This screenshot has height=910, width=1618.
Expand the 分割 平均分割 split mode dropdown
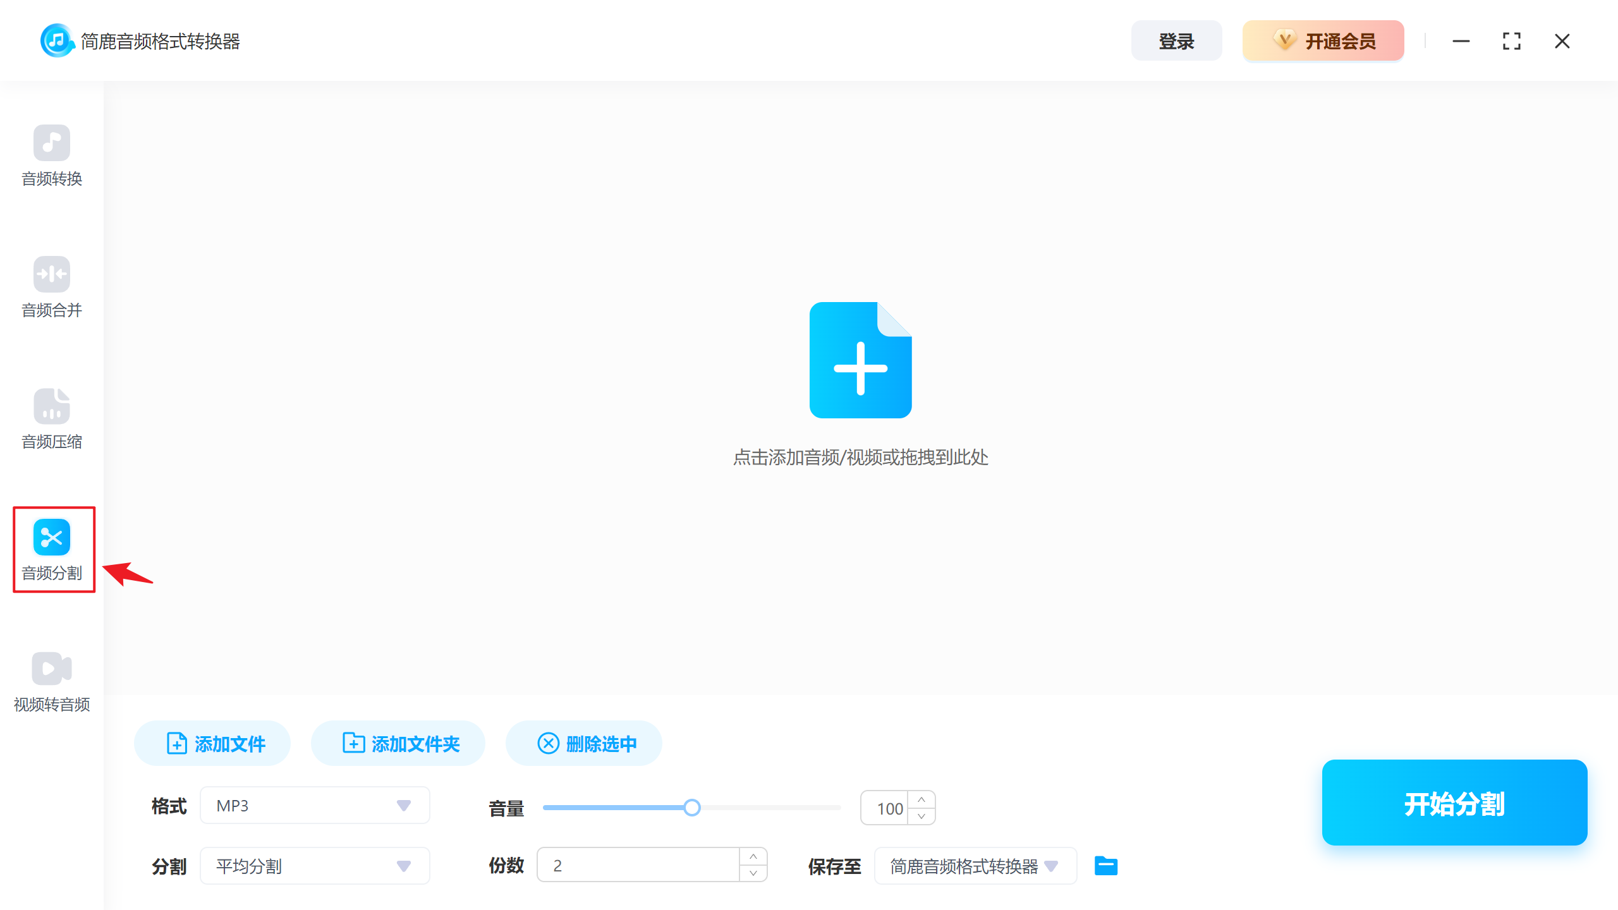[314, 866]
